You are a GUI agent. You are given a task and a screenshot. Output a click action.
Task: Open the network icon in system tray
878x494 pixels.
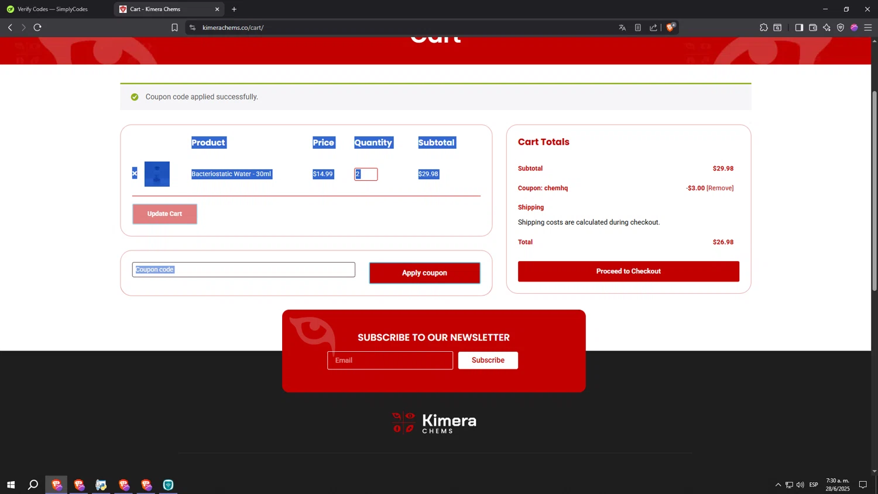pyautogui.click(x=789, y=485)
